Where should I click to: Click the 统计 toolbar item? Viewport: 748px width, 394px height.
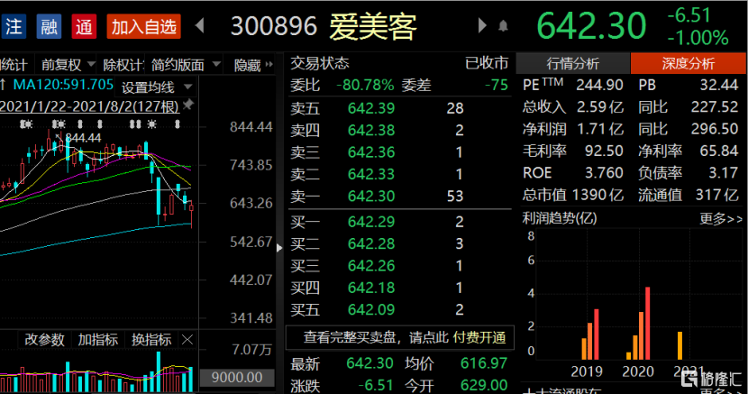click(x=14, y=64)
